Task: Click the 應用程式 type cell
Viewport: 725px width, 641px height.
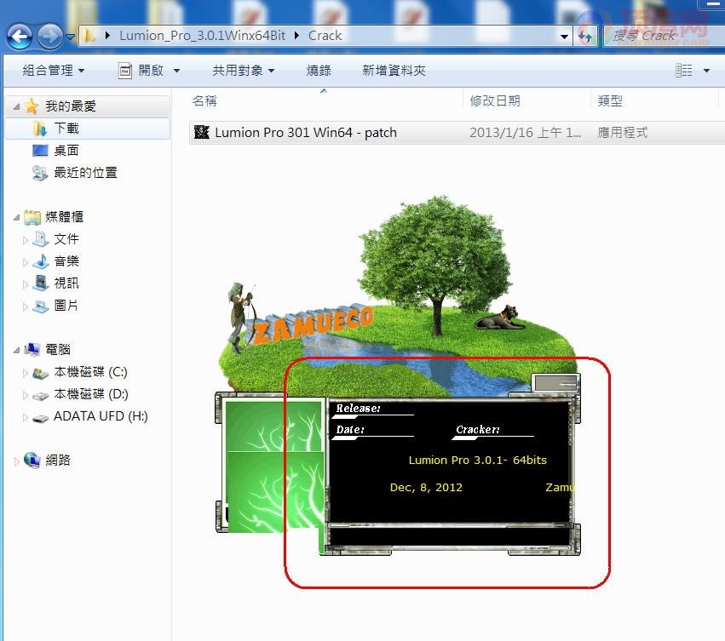Action: (x=623, y=133)
